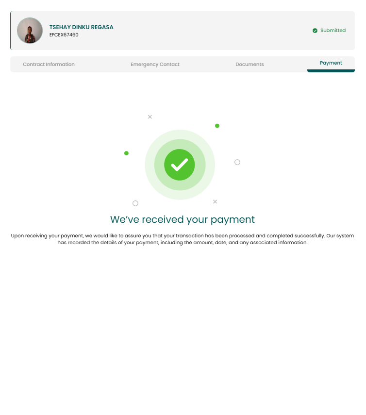Image resolution: width=366 pixels, height=415 pixels.
Task: Click the small x mark below the checkmark
Action: tap(215, 202)
